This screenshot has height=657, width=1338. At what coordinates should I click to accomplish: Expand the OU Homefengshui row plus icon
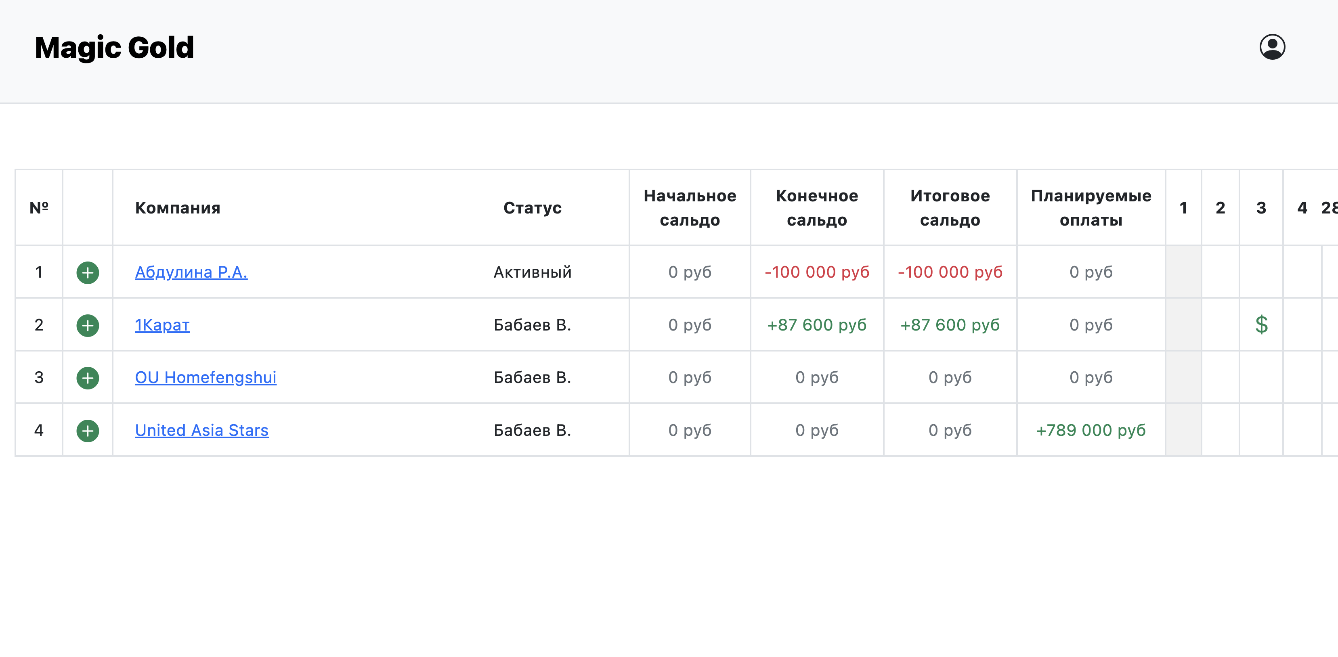click(x=88, y=378)
